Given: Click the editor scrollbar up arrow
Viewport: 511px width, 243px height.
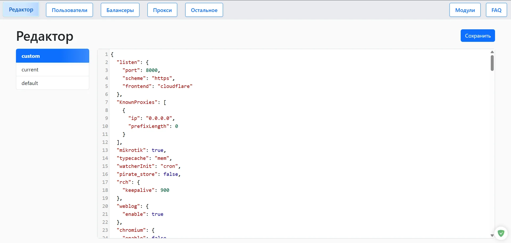Looking at the screenshot, I should pyautogui.click(x=492, y=52).
